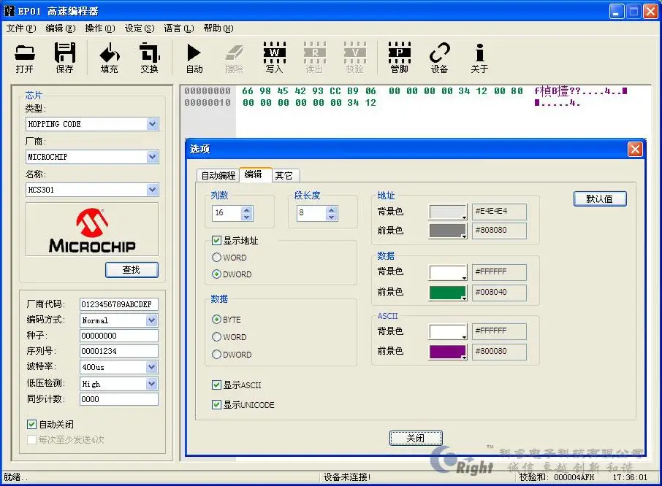
Task: Click the 厂商代码 input field
Action: (119, 304)
